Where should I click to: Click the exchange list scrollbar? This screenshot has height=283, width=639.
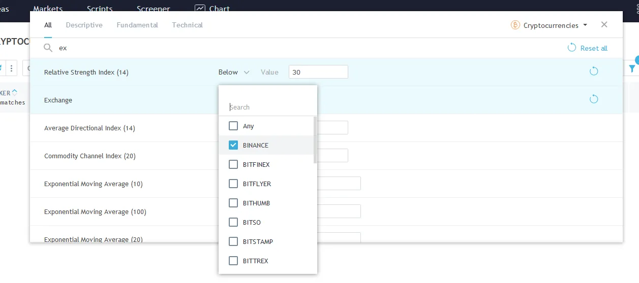point(315,140)
